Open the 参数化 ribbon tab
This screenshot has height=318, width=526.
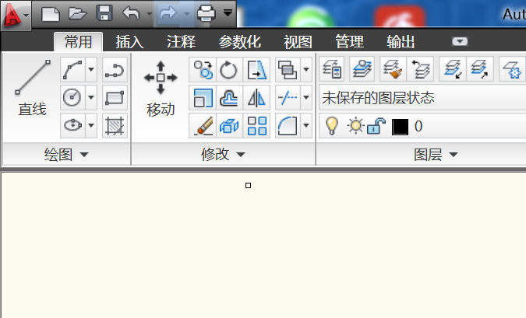pyautogui.click(x=239, y=42)
